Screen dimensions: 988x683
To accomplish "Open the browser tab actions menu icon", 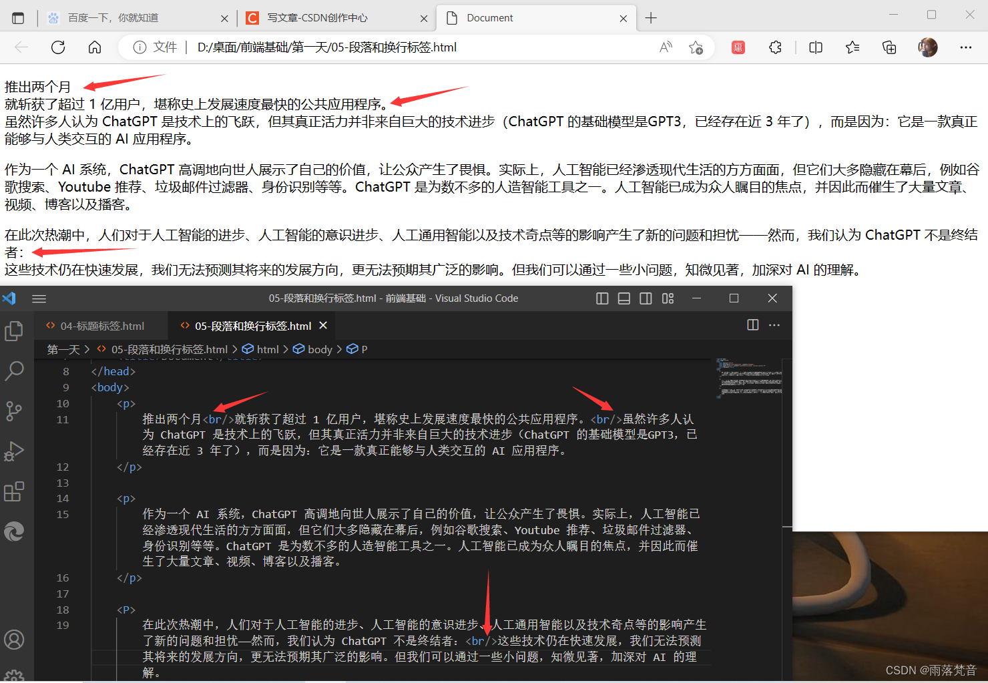I will [18, 18].
